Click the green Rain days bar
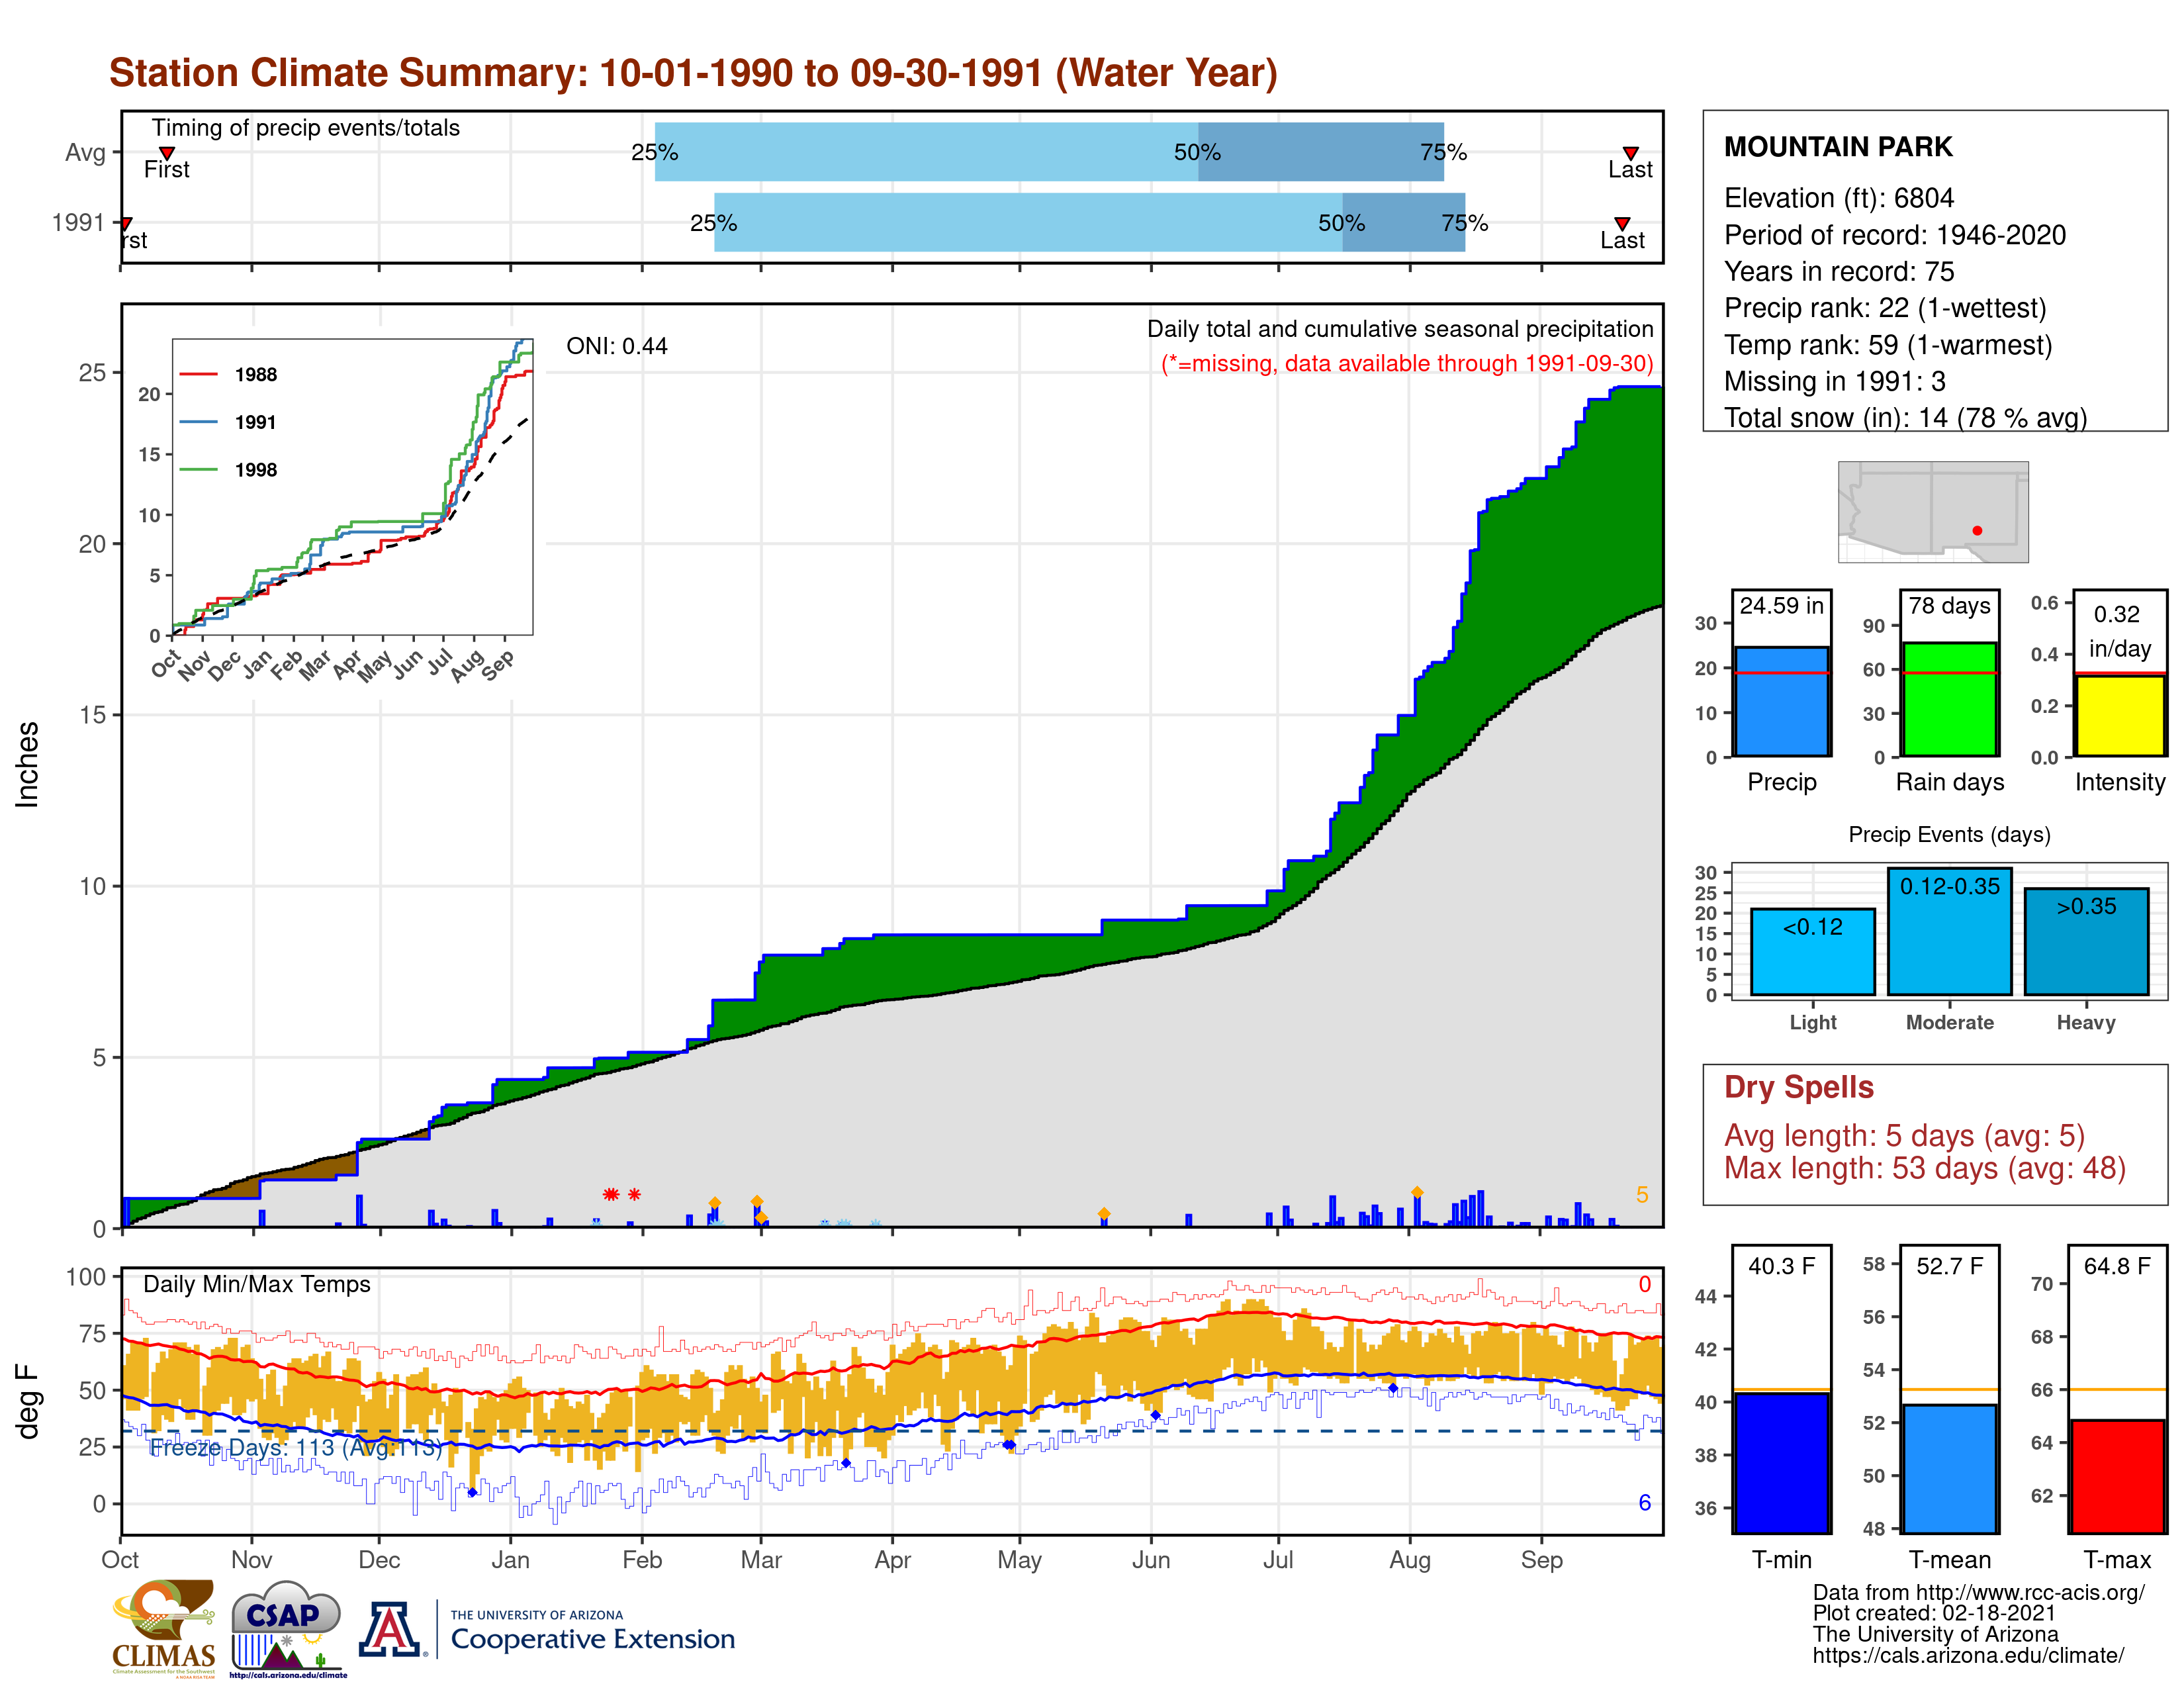 pyautogui.click(x=1950, y=699)
